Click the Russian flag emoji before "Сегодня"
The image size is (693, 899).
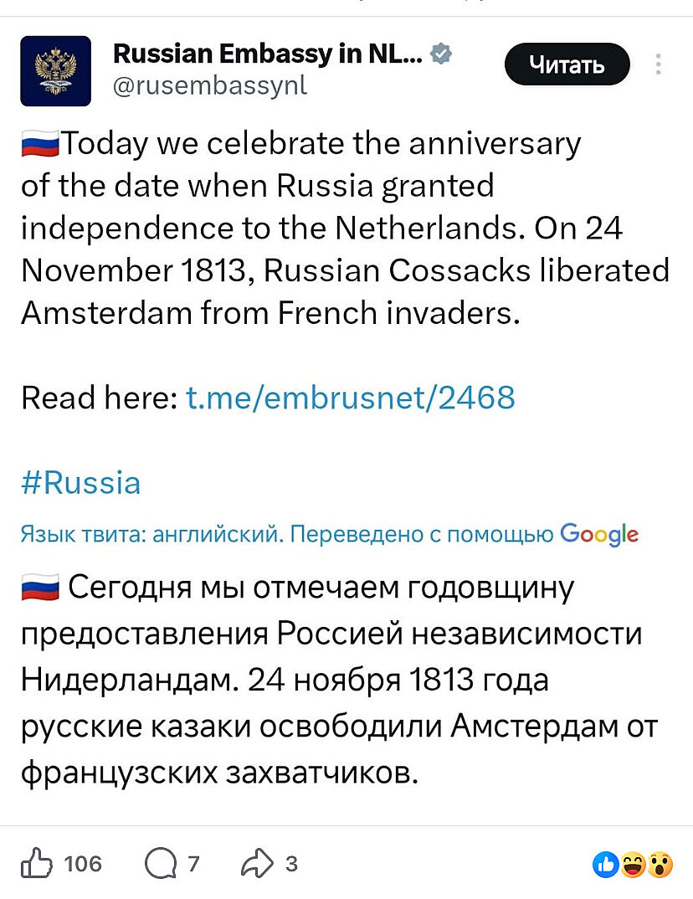39,588
